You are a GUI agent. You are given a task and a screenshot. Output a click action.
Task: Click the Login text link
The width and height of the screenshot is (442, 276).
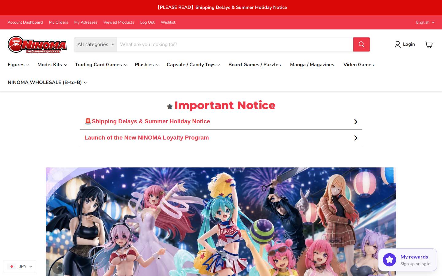click(x=409, y=44)
